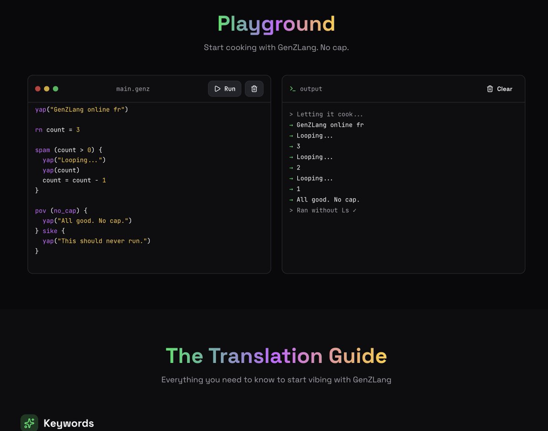
Task: Click 'Start cooking with GenZLang. No cap.' subtitle
Action: coord(276,48)
